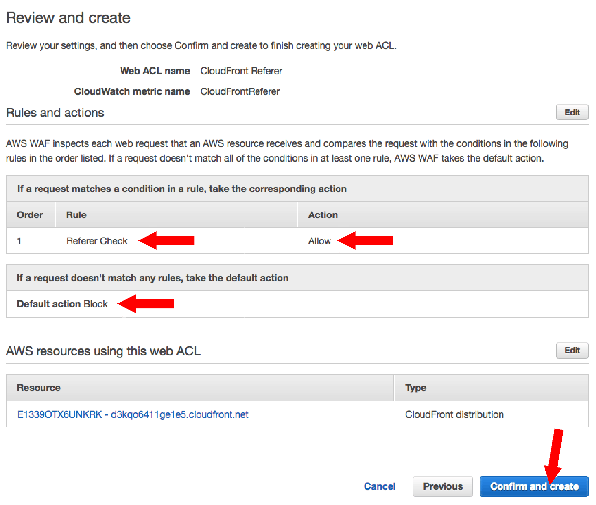The image size is (596, 505).
Task: Open the E1339OTX6UNKRK cloudfront.net resource link
Action: point(133,414)
